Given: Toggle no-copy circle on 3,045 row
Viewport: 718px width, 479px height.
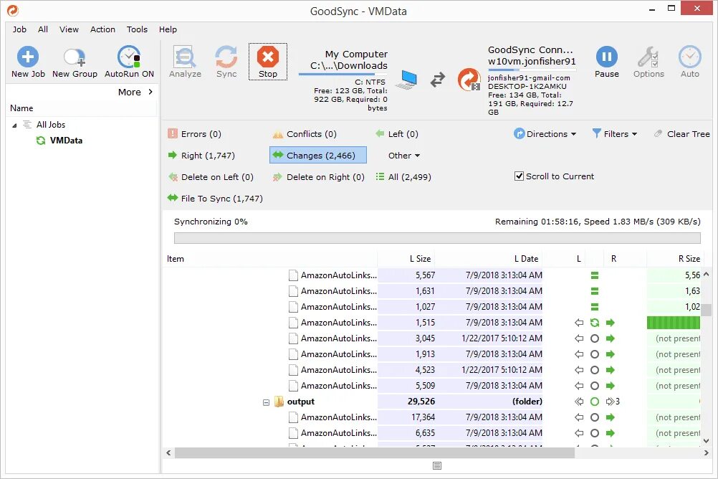Looking at the screenshot, I should 594,338.
